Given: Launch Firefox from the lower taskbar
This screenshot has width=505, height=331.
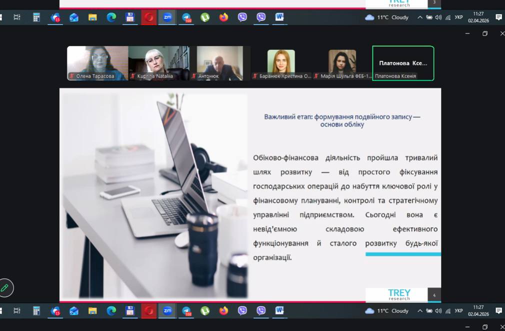Looking at the screenshot, I should [223, 310].
